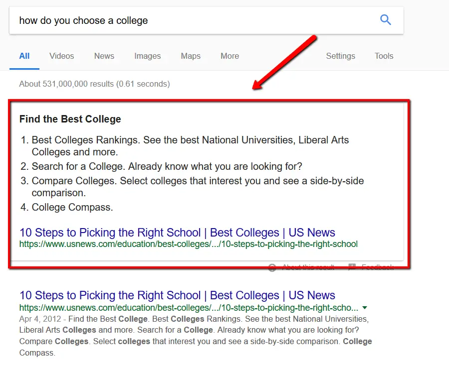Click the question mark icon beside About this result
The image size is (449, 369).
(272, 267)
